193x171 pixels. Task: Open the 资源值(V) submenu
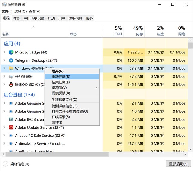pyautogui.click(x=72, y=87)
